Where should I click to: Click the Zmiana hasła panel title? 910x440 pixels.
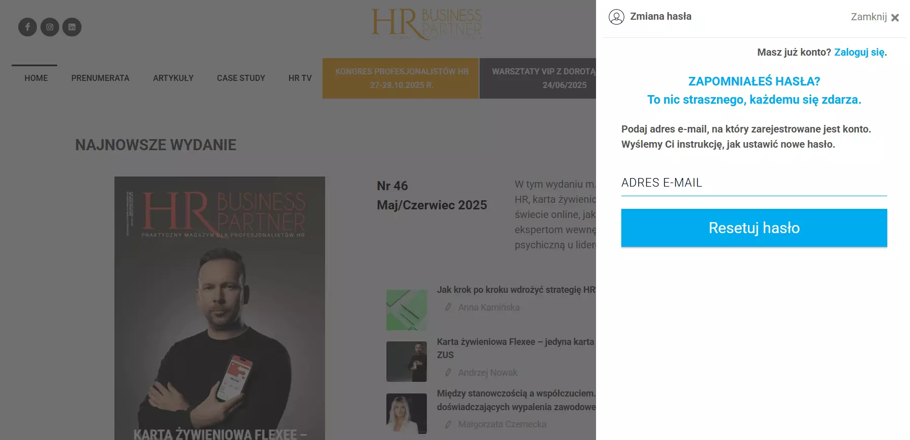[660, 16]
